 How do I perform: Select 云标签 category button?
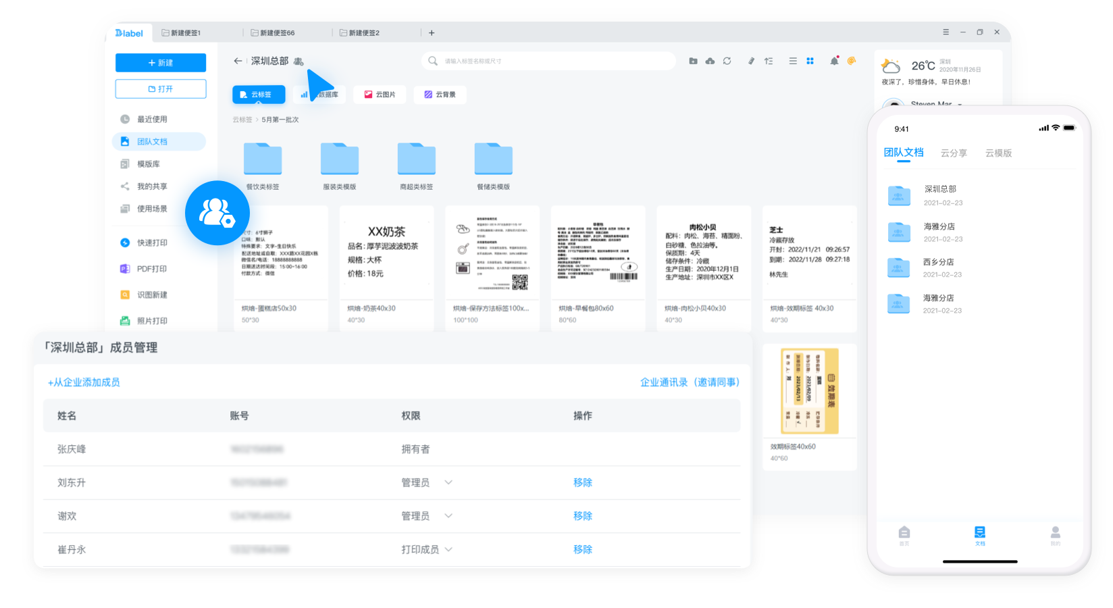click(x=259, y=95)
